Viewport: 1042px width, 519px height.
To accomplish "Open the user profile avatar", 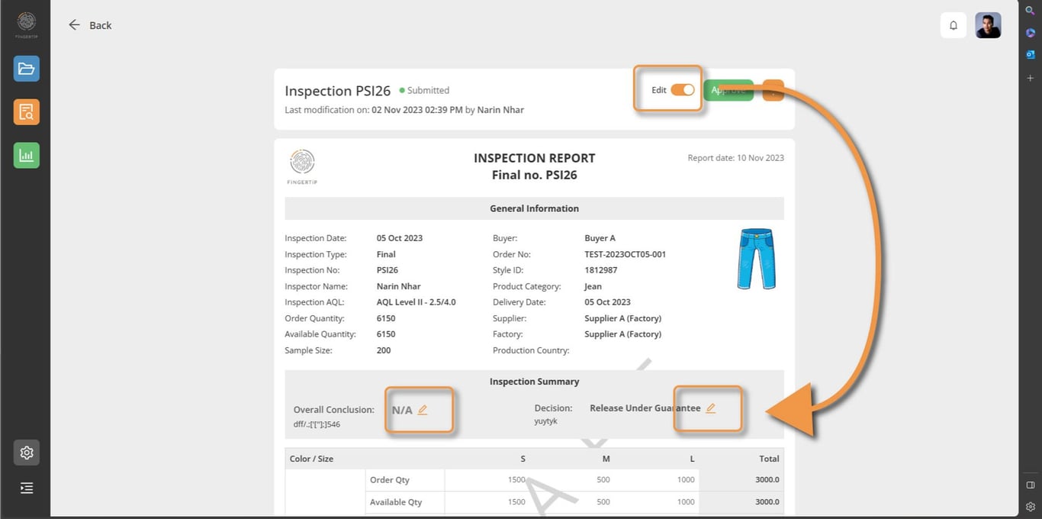I will point(988,25).
